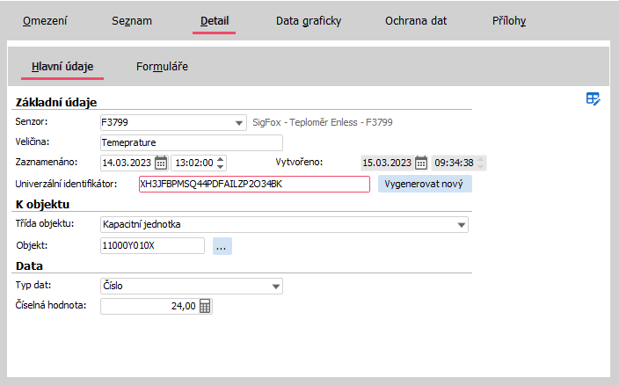Image resolution: width=619 pixels, height=385 pixels.
Task: Click the Vygenerovat nový button
Action: (425, 184)
